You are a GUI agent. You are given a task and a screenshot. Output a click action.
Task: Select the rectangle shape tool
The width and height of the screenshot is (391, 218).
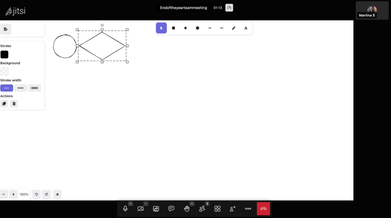[173, 28]
